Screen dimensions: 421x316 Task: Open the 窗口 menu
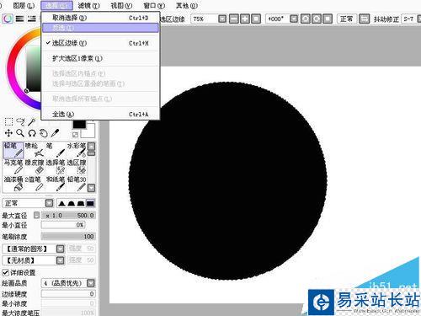tap(154, 5)
